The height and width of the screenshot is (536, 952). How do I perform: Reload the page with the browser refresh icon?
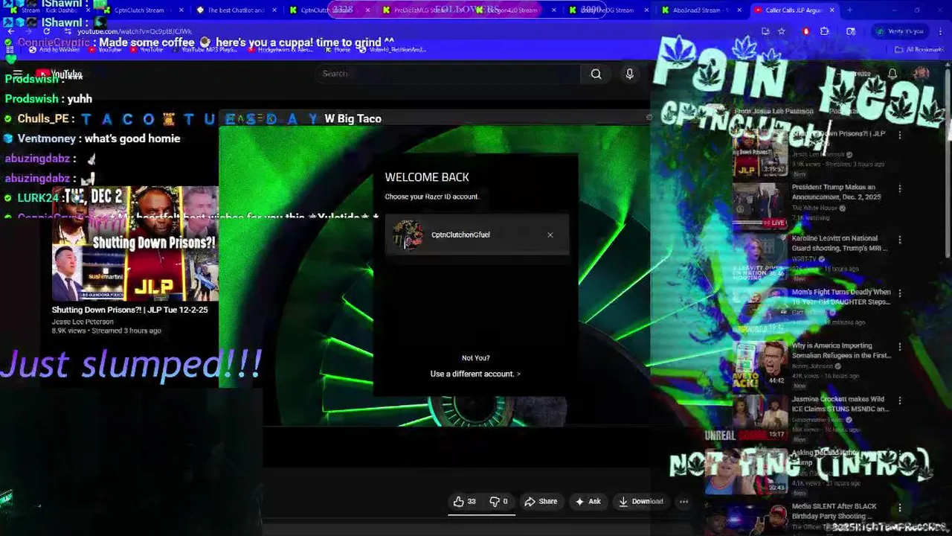point(46,31)
